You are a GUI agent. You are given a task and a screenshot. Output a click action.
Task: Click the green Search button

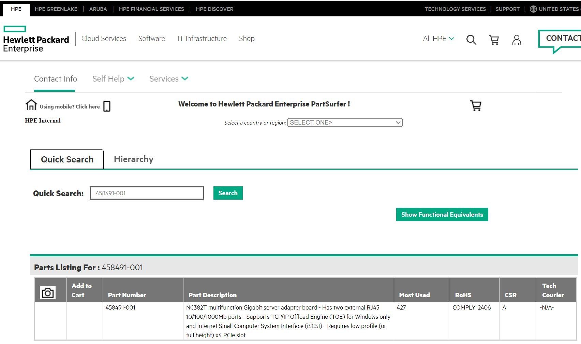(228, 193)
